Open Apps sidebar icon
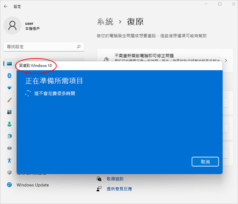This screenshot has height=204, width=238. click(9, 112)
